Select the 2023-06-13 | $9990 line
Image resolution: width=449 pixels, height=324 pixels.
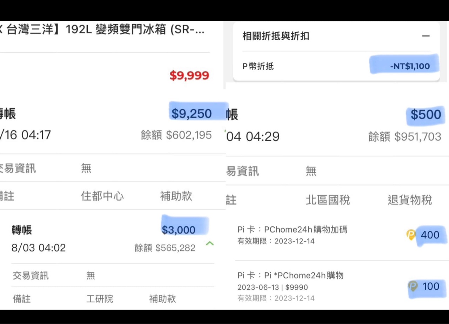[x=273, y=288]
